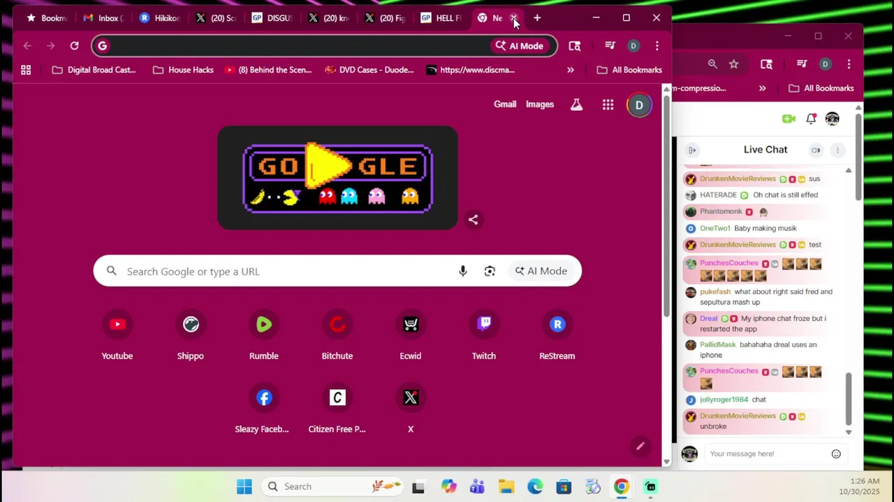Image resolution: width=894 pixels, height=502 pixels.
Task: Open the Windows Start menu
Action: pyautogui.click(x=244, y=487)
